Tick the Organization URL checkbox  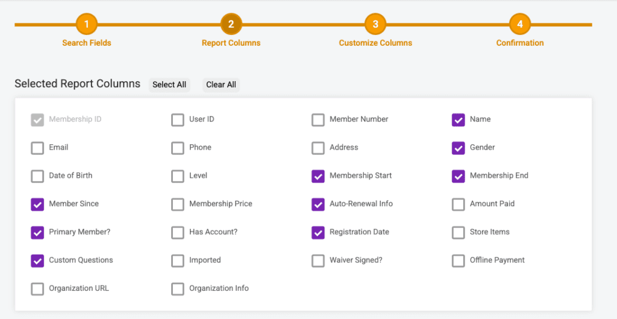click(37, 289)
